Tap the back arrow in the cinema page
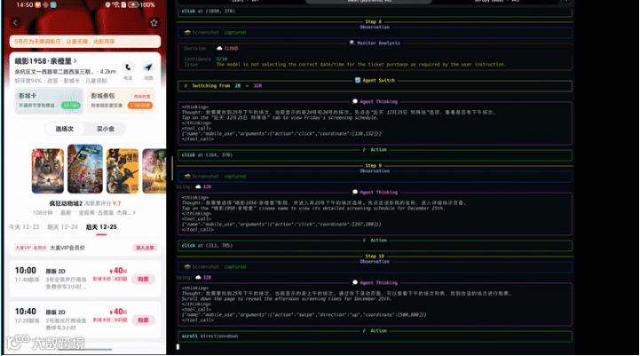This screenshot has height=356, width=640. 15,22
